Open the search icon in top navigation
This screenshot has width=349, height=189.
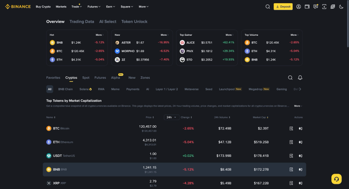click(x=268, y=7)
